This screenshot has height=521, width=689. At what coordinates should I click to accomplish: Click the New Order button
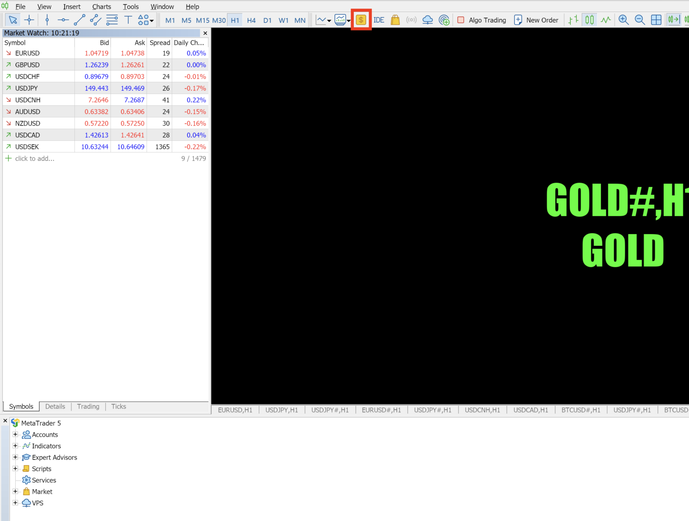point(536,20)
